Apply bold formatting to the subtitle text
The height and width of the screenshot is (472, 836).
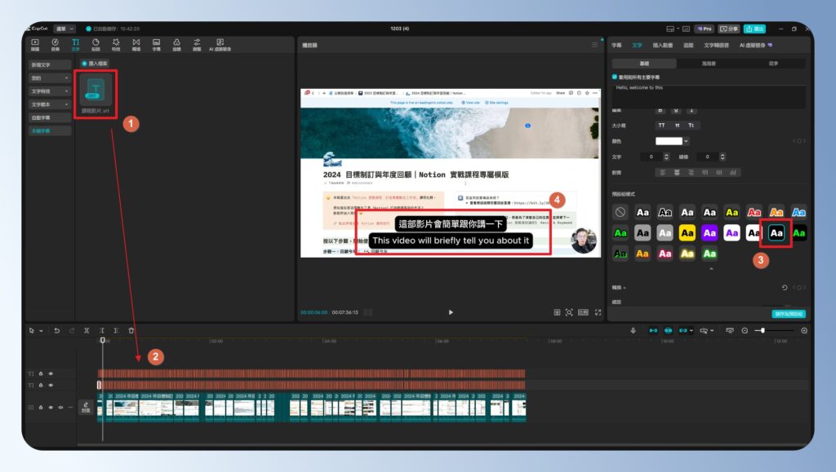(x=660, y=111)
